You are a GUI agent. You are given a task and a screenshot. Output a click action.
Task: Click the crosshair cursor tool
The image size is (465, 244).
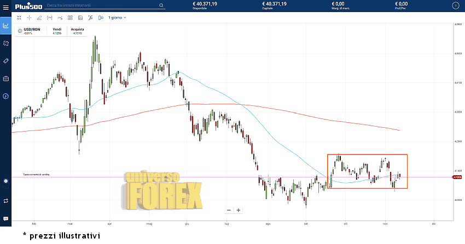[30, 17]
